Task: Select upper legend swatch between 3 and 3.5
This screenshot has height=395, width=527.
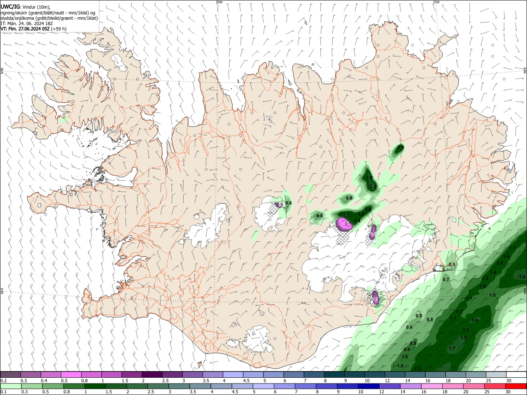Action: click(x=192, y=375)
